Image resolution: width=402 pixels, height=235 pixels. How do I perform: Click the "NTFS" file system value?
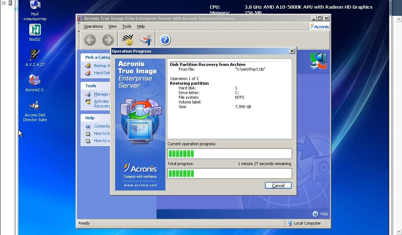tap(239, 97)
